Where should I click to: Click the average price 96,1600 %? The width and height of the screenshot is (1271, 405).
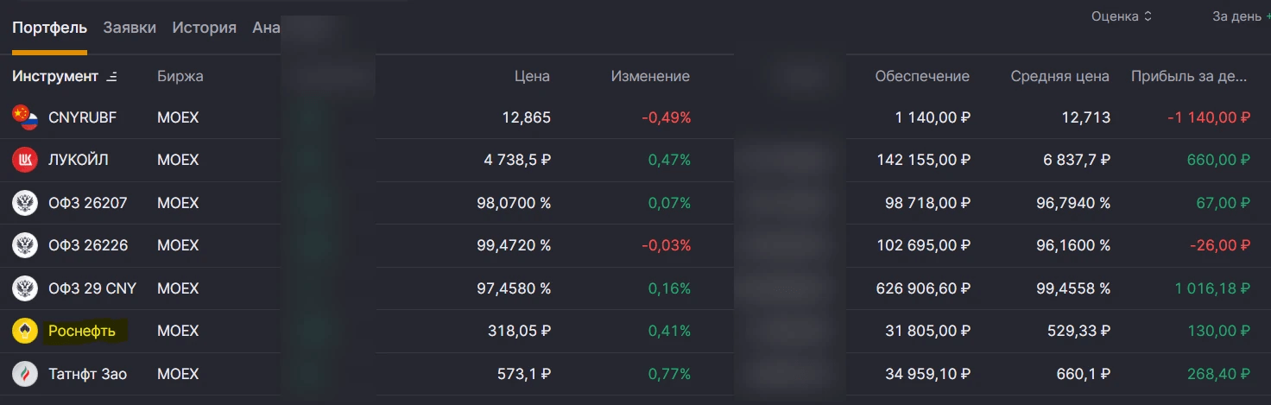[x=1074, y=245]
